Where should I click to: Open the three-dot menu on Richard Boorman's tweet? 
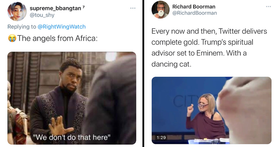268,7
